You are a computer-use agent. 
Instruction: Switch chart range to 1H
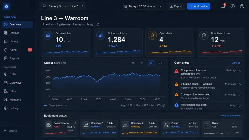[x=134, y=63]
